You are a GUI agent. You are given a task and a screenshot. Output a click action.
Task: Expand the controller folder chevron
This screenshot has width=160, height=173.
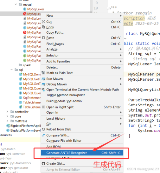pos(7,112)
